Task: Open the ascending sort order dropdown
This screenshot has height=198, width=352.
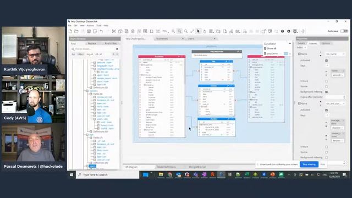Action: [338, 75]
